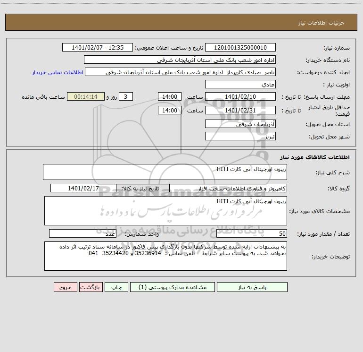Click the buyer notes text area
363x352 pixels.
coord(165,256)
